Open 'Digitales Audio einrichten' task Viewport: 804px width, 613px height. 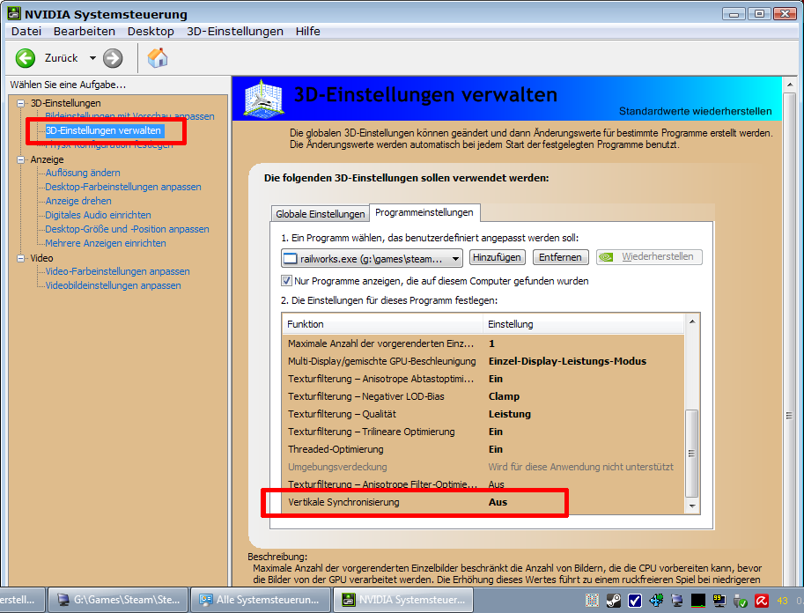click(x=98, y=215)
